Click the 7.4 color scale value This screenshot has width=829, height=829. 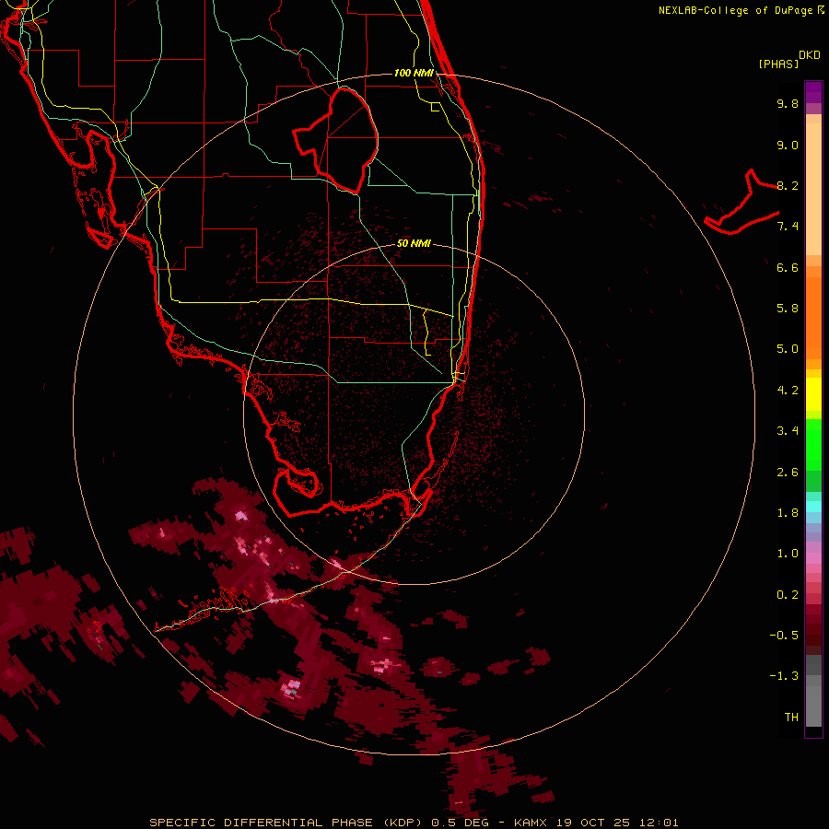[788, 227]
